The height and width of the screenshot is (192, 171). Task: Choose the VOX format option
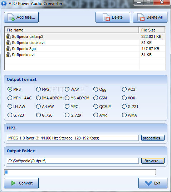128,98
